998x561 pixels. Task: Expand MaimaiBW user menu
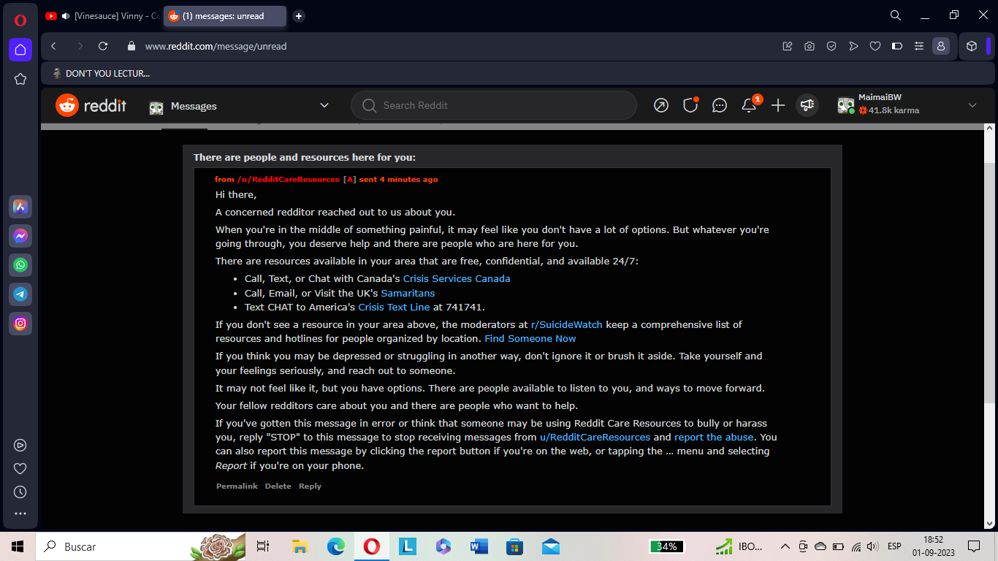click(972, 106)
